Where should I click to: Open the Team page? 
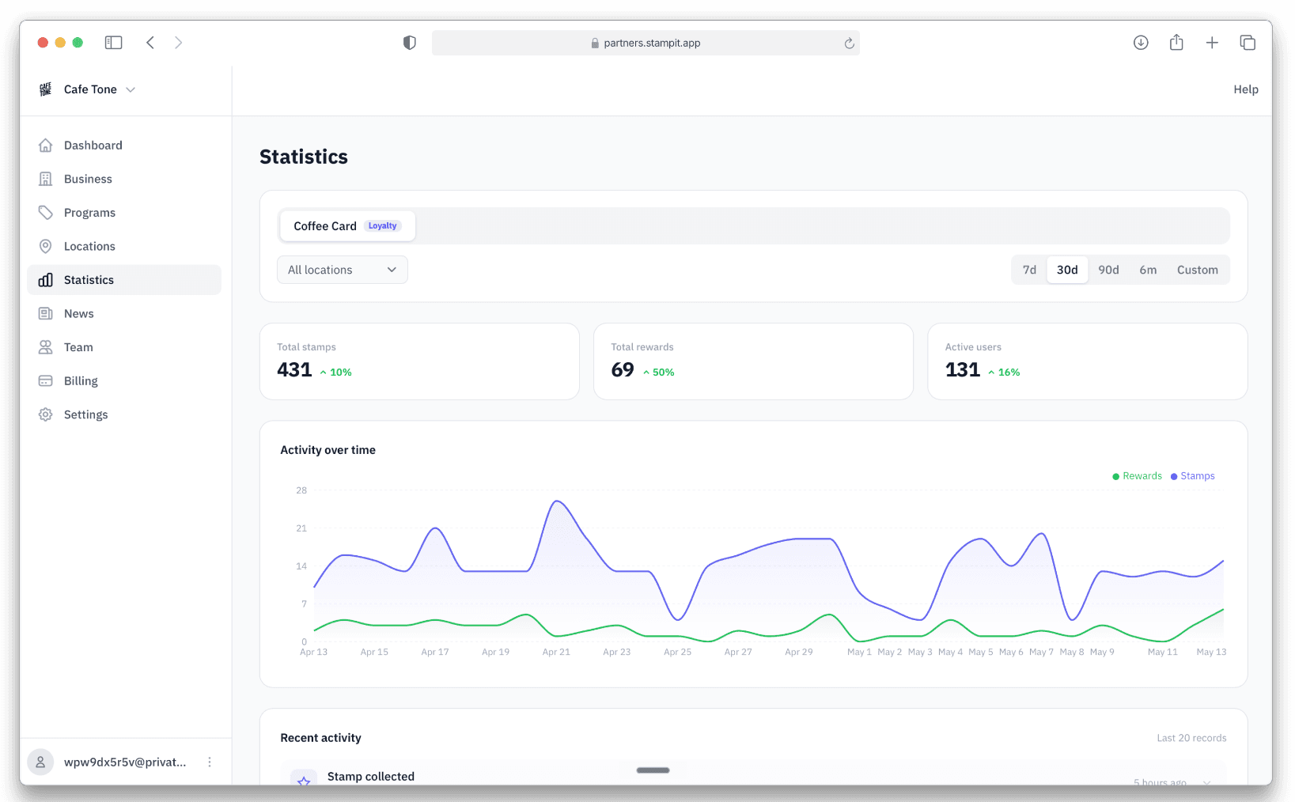[x=124, y=347]
